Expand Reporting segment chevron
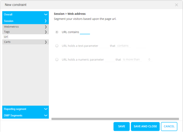This screenshot has width=183, height=132. [x=46, y=109]
